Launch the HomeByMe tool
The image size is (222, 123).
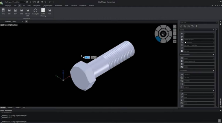(x=35, y=11)
